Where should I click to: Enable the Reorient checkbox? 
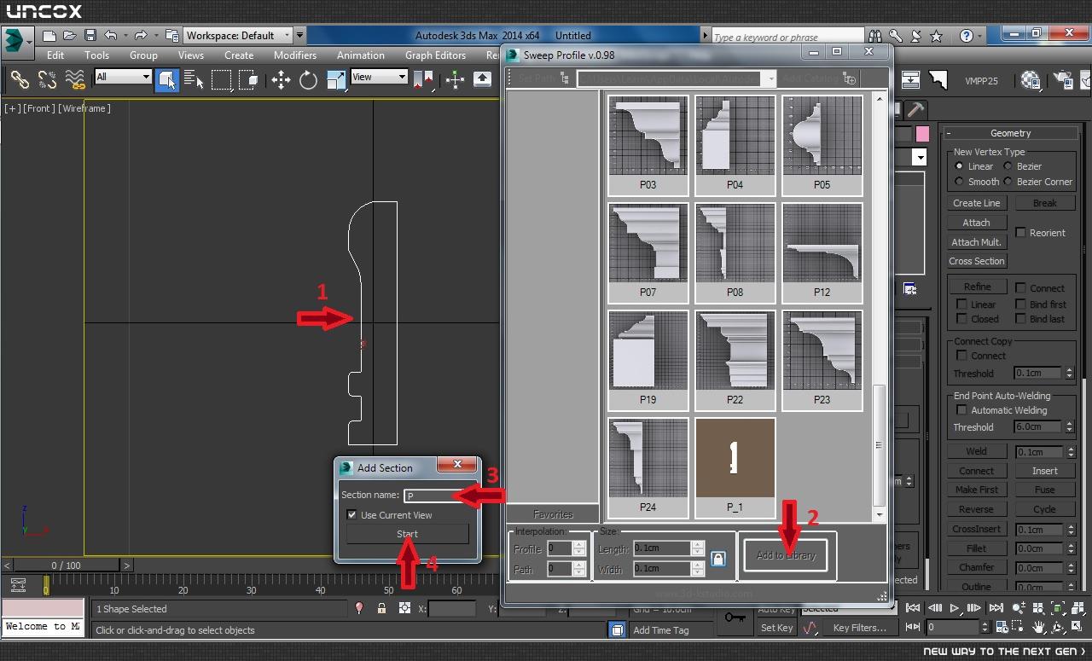1020,232
